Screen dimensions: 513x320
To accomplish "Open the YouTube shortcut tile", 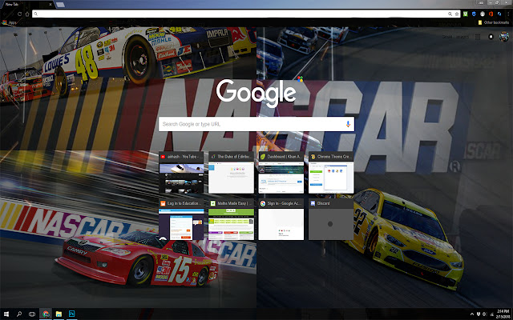I will pos(181,173).
